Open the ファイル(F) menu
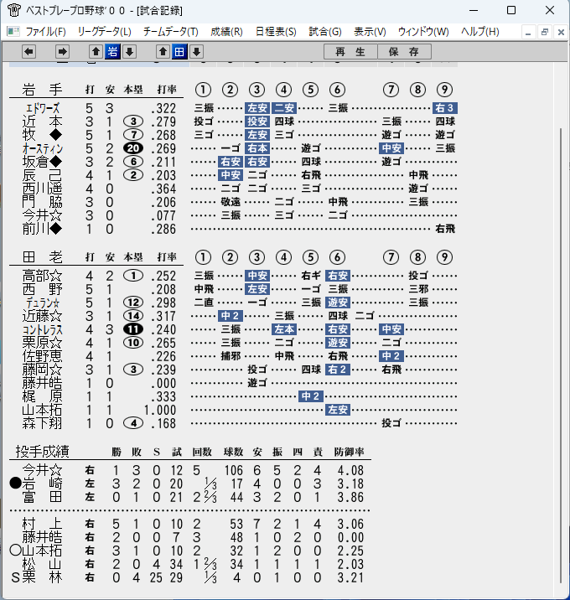The width and height of the screenshot is (570, 600). point(45,31)
